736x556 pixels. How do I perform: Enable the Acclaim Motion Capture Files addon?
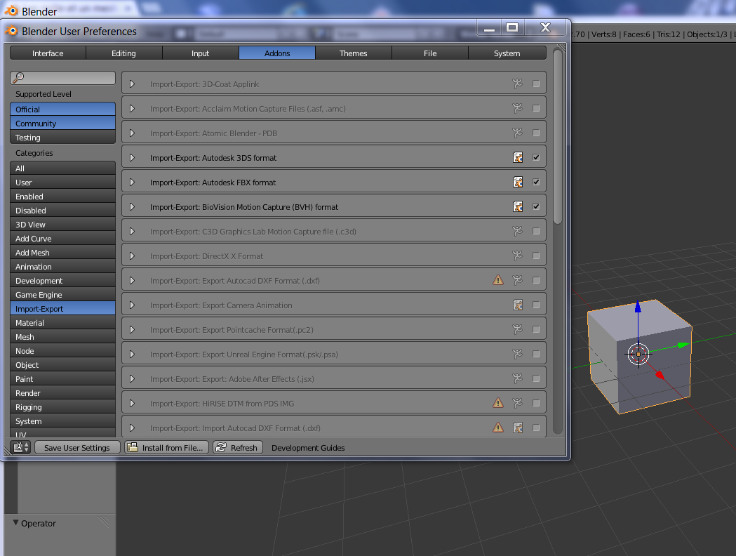tap(536, 109)
